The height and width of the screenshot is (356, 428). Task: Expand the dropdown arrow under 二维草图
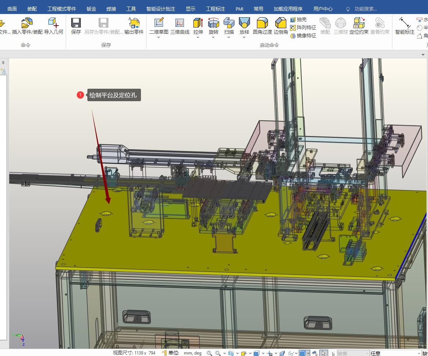[x=159, y=37]
